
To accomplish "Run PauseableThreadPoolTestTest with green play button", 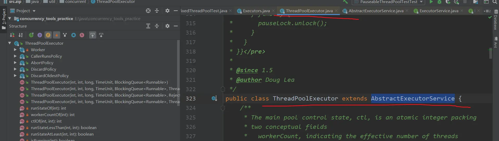I will tap(431, 2).
